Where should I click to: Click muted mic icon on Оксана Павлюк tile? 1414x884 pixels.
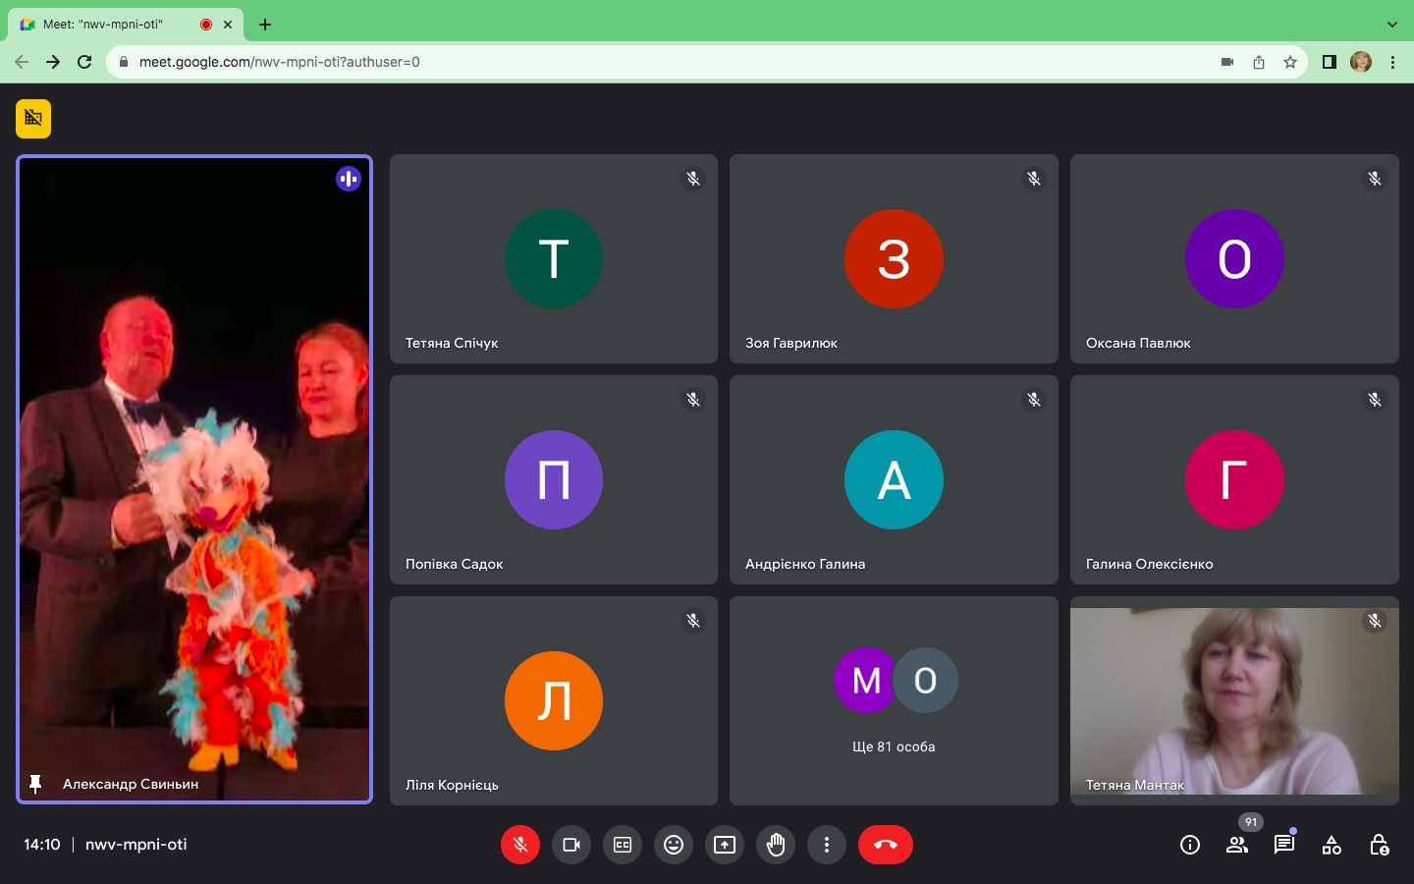(1375, 179)
